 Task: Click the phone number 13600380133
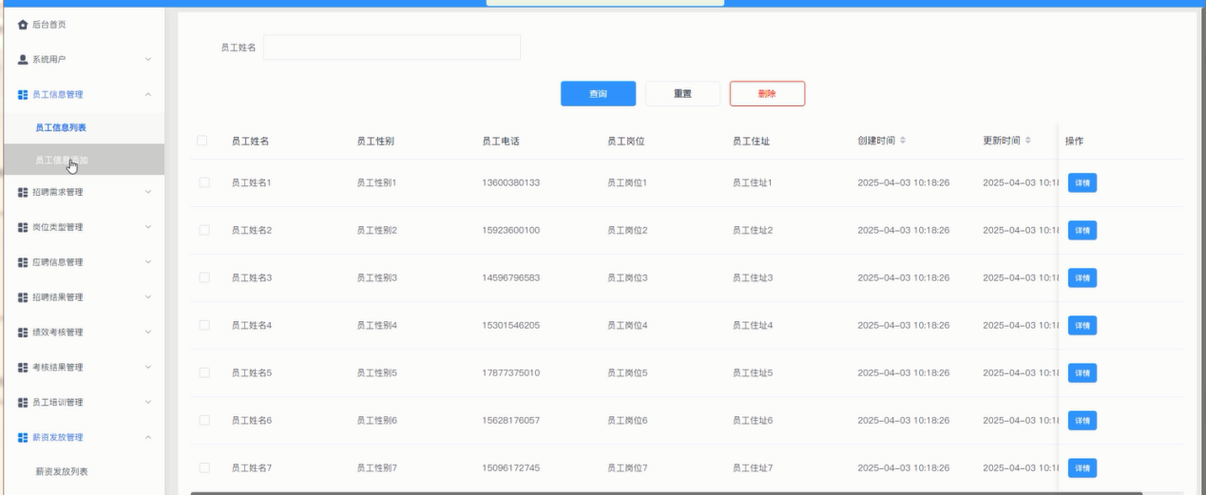(x=511, y=182)
